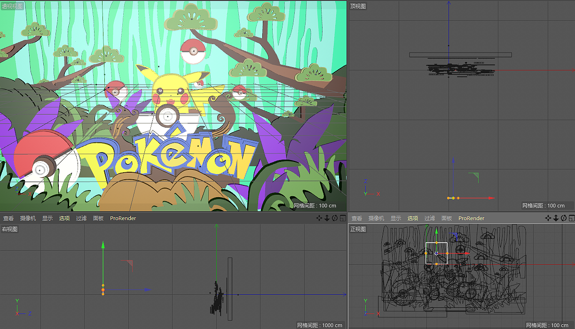Image resolution: width=575 pixels, height=329 pixels.
Task: Open 摄像机 menu above the right view
Action: pos(28,218)
